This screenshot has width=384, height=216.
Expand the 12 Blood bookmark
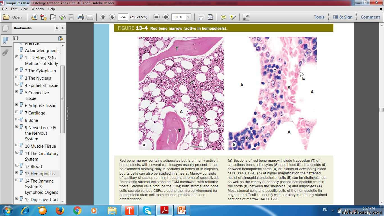(17, 166)
